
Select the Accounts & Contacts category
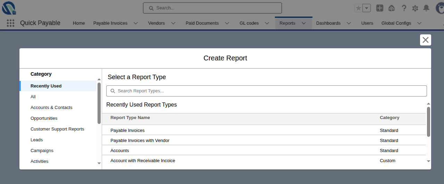(x=58, y=108)
